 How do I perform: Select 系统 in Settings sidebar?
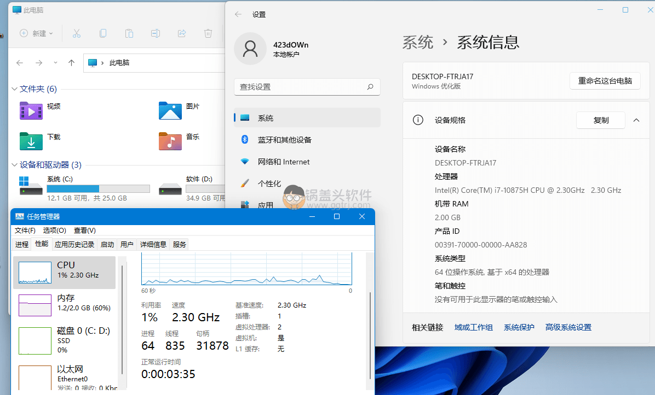(x=307, y=118)
